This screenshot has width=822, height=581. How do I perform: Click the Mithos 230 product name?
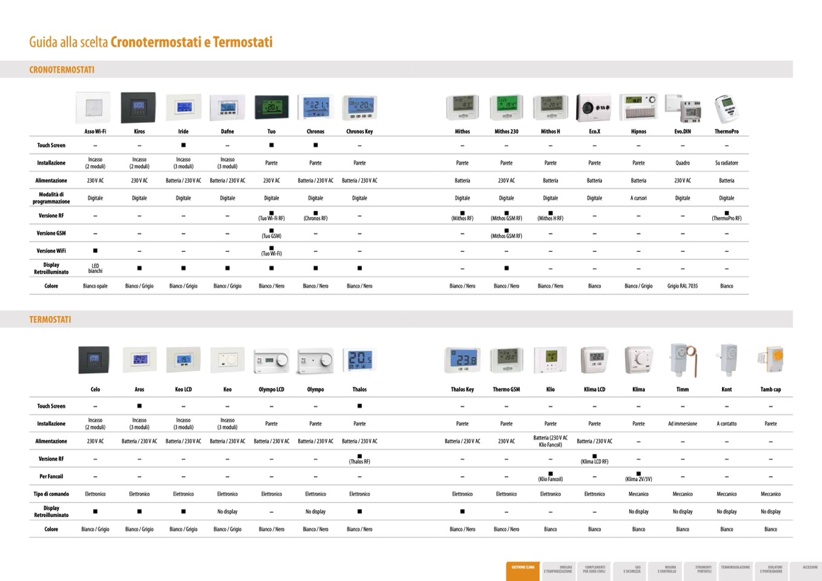[506, 131]
